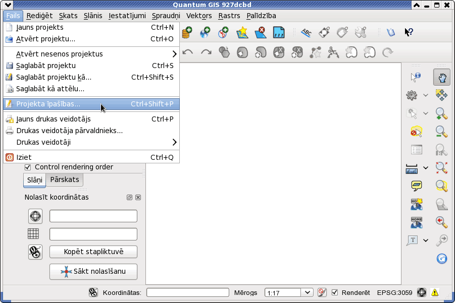
Task: Toggle mouse coordinate icon in status bar
Action: pyautogui.click(x=93, y=292)
